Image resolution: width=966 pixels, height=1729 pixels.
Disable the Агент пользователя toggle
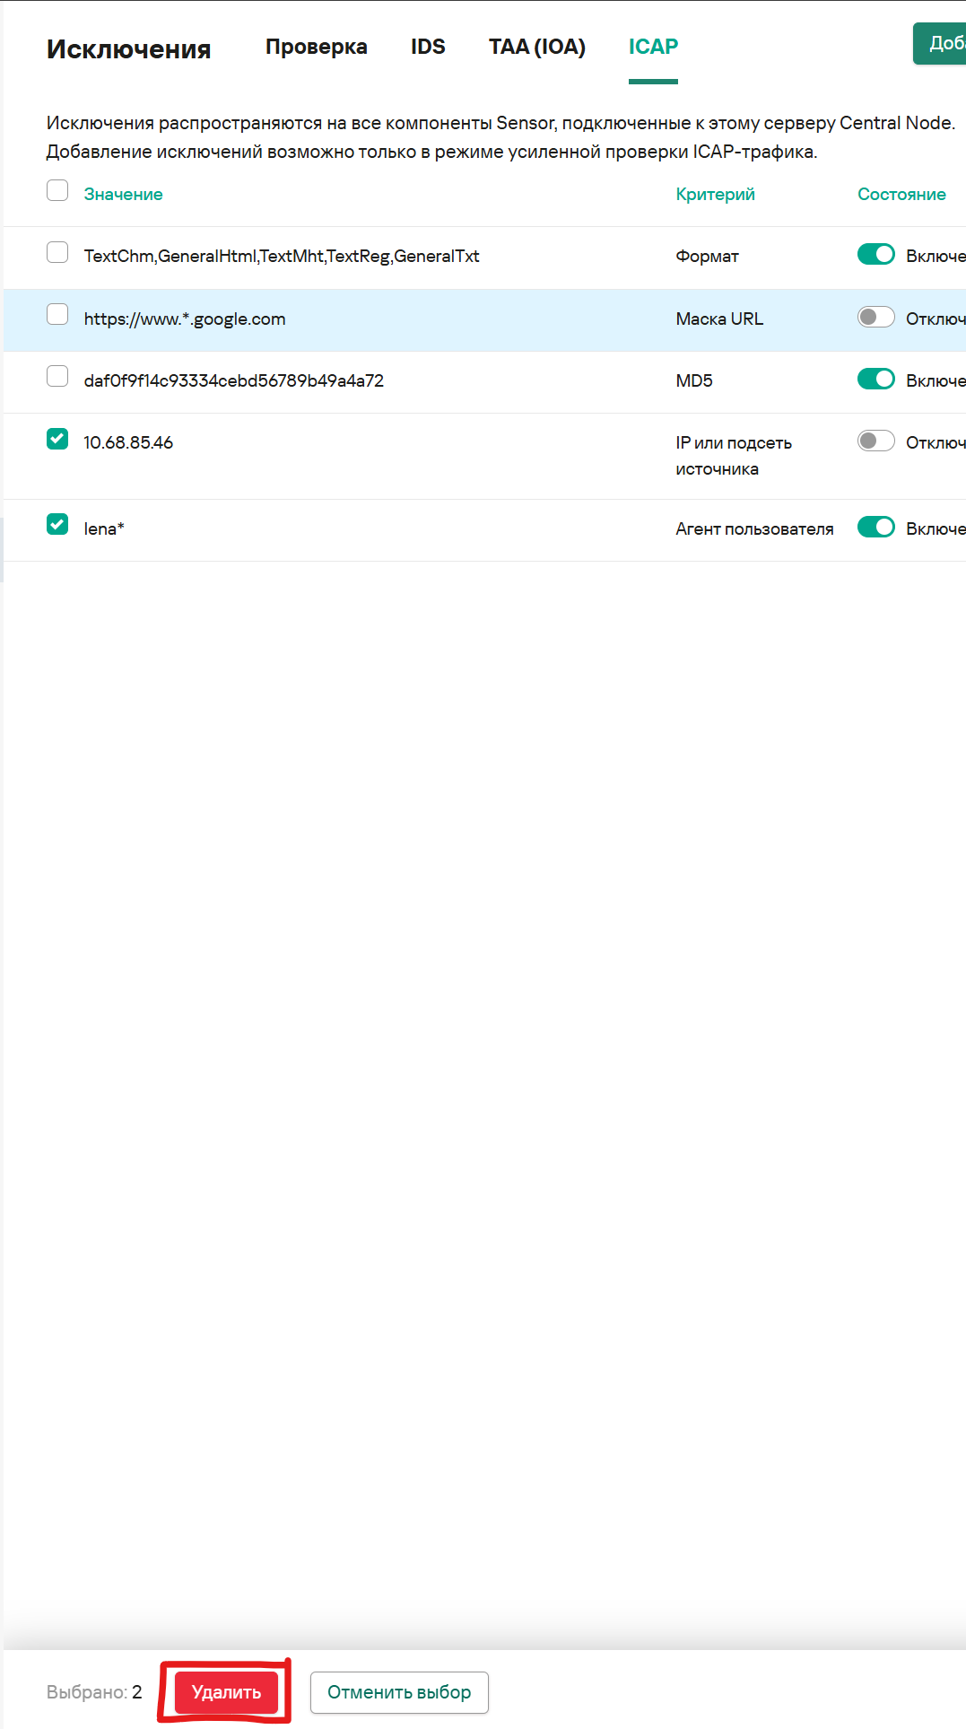(x=876, y=527)
